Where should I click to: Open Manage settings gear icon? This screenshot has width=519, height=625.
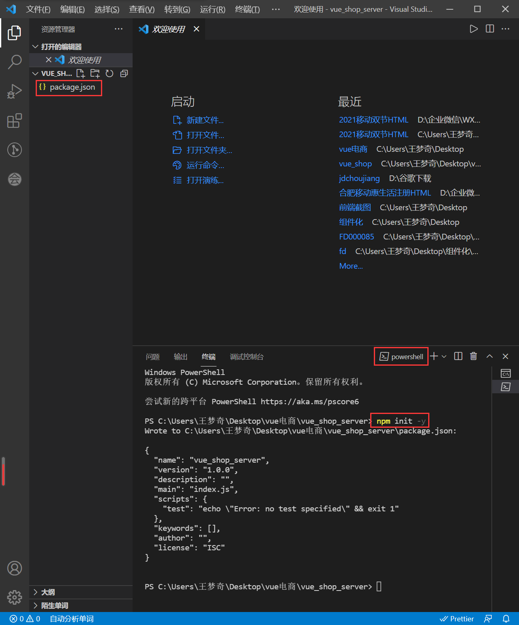[15, 597]
